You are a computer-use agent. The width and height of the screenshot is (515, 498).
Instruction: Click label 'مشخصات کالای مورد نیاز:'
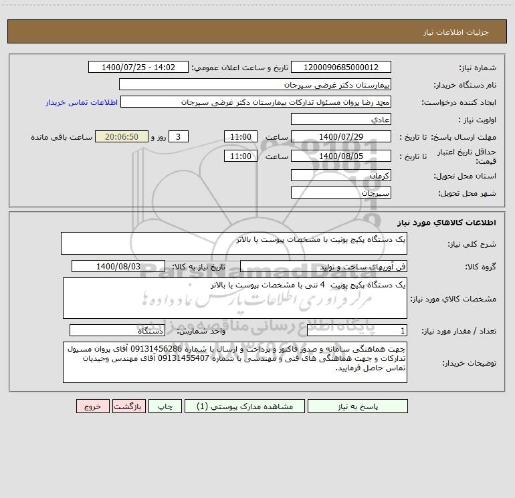click(x=453, y=299)
